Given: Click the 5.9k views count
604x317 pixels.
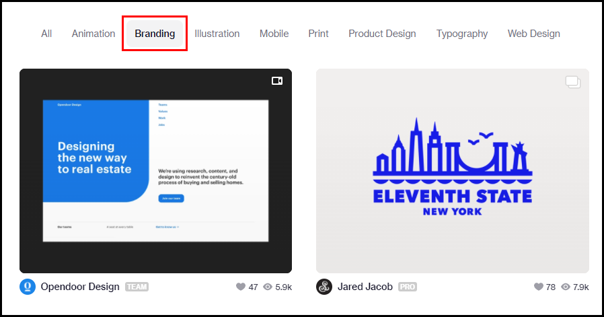Looking at the screenshot, I should tap(284, 287).
